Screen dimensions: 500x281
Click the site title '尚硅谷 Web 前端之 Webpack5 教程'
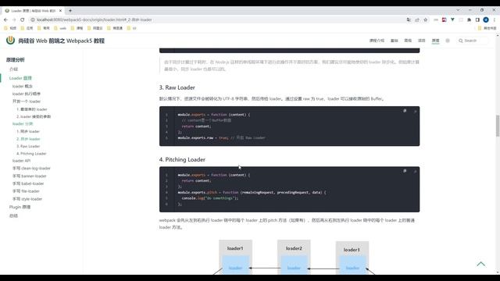pyautogui.click(x=61, y=41)
